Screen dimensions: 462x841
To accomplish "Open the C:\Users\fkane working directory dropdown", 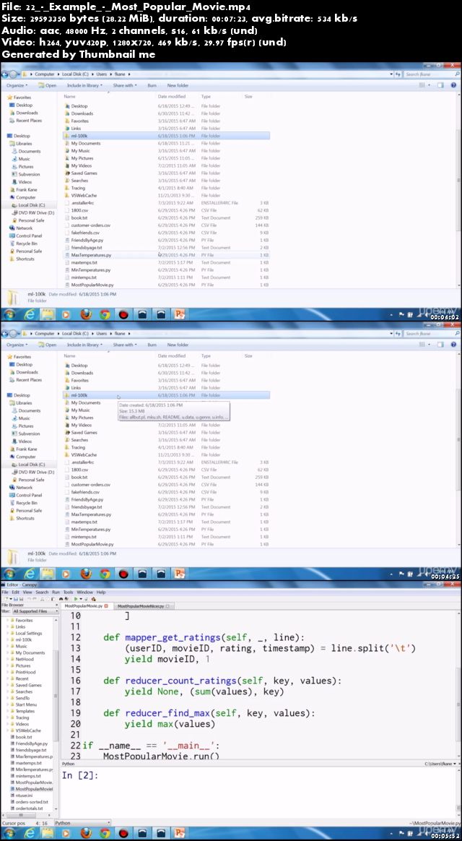I will coord(441,763).
